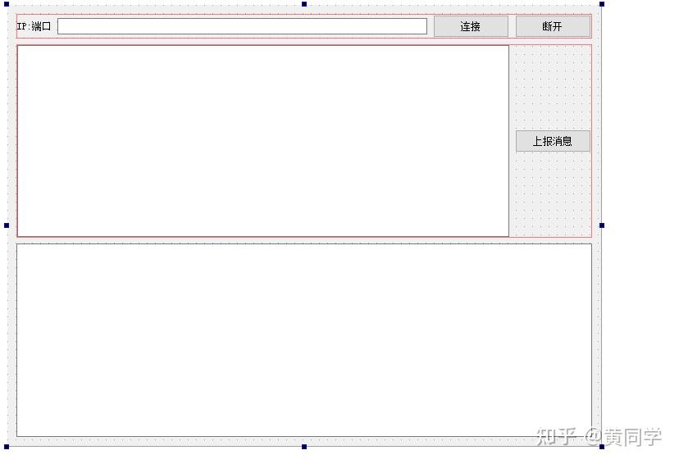Click the 断开 (disconnect) button
679x464 pixels.
point(553,26)
